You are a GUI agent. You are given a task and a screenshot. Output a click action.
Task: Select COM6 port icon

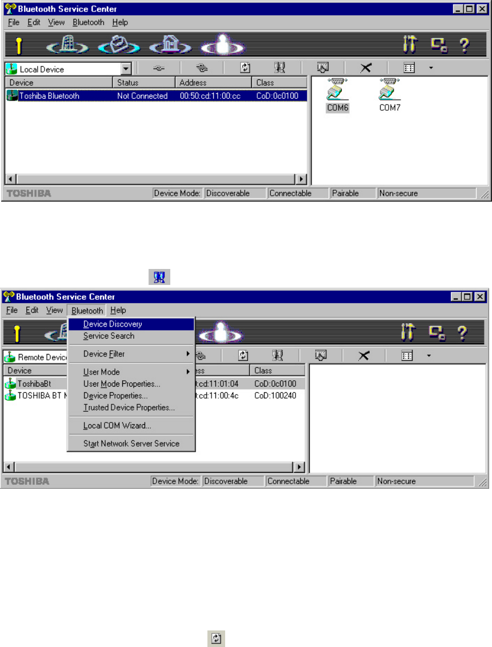pos(338,95)
